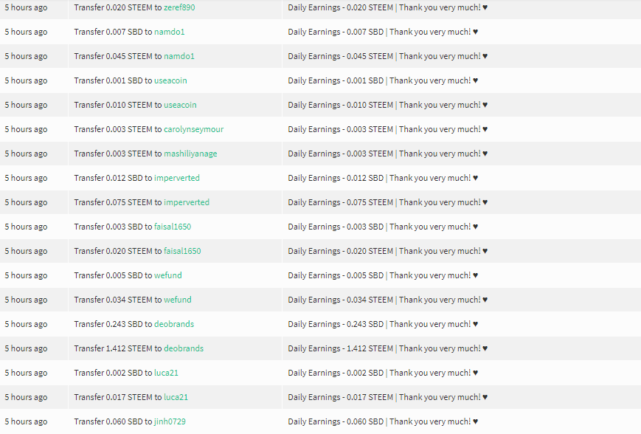Viewport: 641px width, 434px height.
Task: Click '5 hours ago' in the zeref890 row
Action: [26, 7]
